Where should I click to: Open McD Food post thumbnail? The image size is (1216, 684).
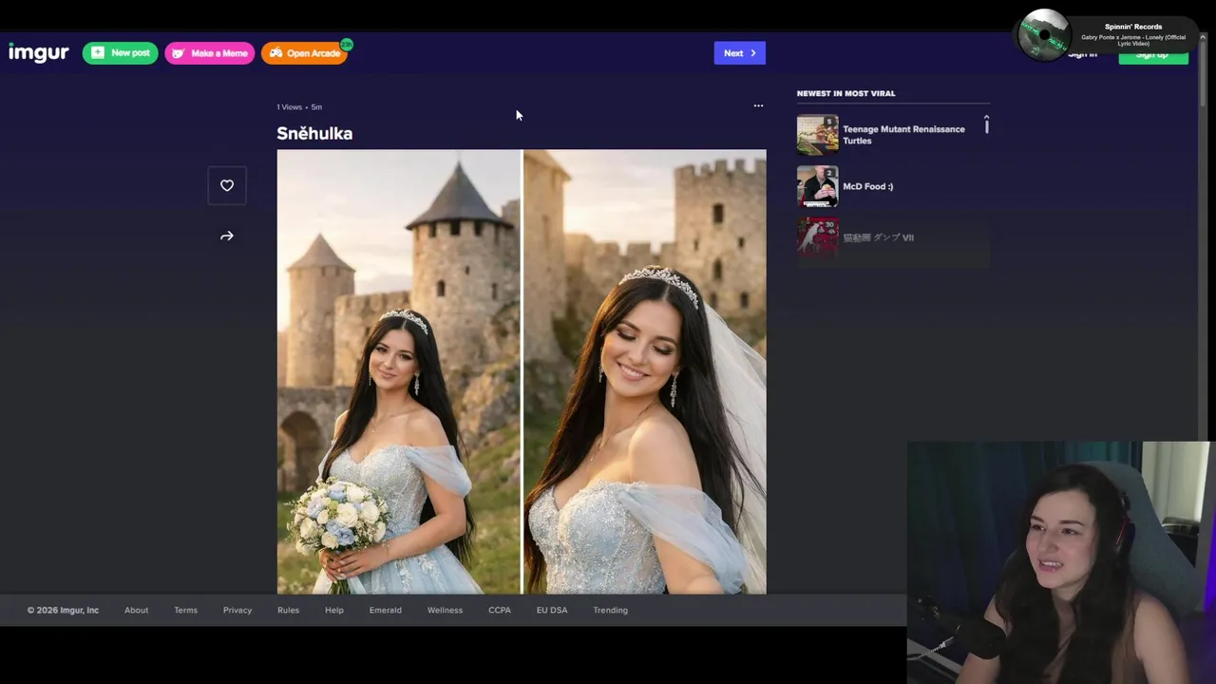(x=817, y=186)
